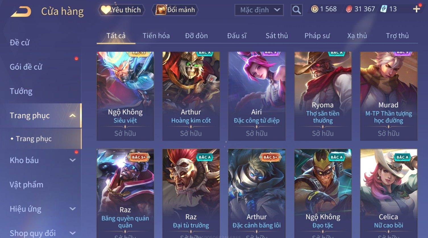Screen dimensions: 428x238
Task: Select the Tiến hóa tab
Action: click(x=156, y=36)
